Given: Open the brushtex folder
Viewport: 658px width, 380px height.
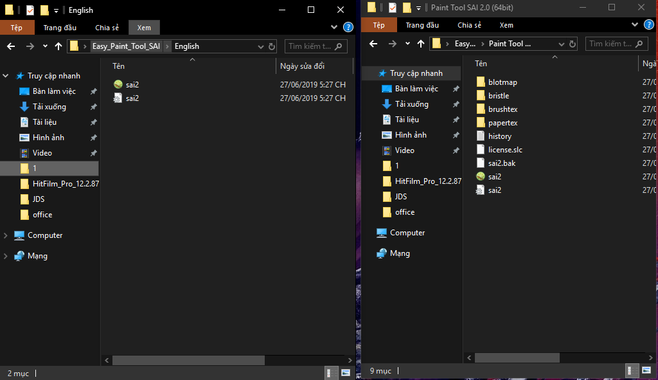Looking at the screenshot, I should pos(502,109).
